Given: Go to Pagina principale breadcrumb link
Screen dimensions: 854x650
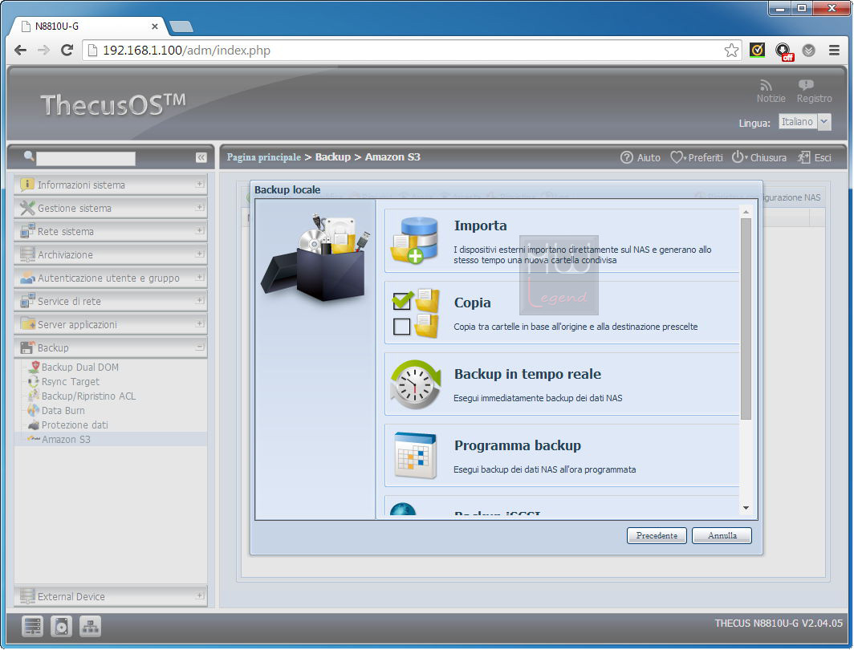Looking at the screenshot, I should coord(263,157).
